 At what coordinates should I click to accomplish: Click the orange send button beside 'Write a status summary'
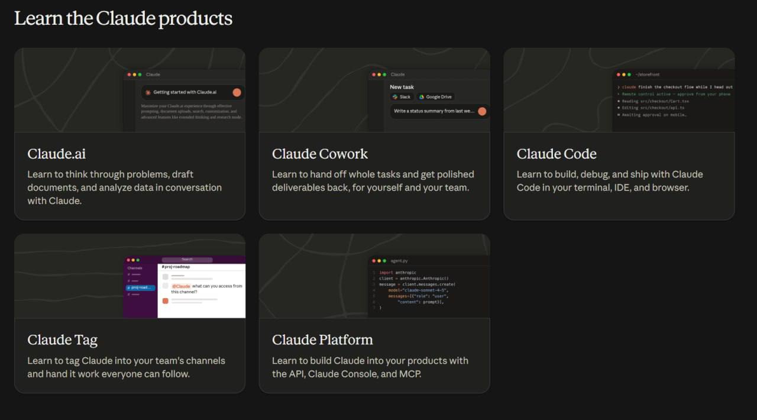(482, 111)
